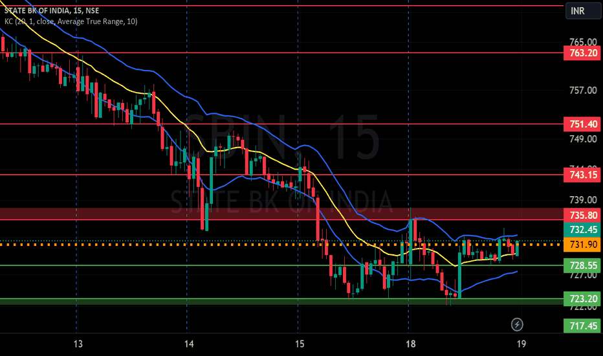Click the 731.90 orange price label
This screenshot has height=356, width=603.
[x=582, y=245]
